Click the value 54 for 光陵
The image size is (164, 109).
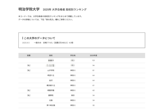[93, 100]
